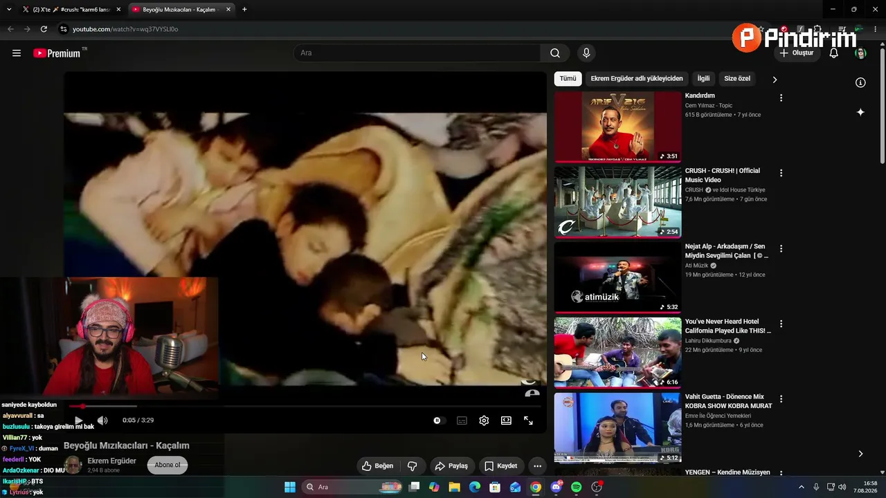Open the CRUSH - CRUSH! video thumbnail
This screenshot has width=886, height=498.
[617, 202]
